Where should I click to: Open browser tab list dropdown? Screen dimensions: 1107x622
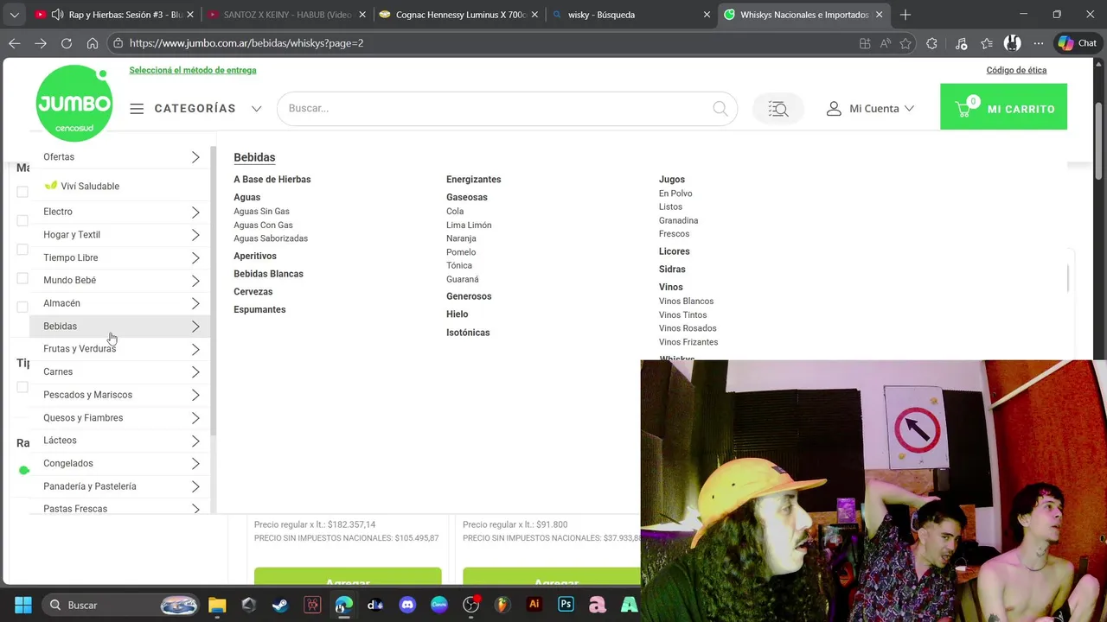point(14,15)
